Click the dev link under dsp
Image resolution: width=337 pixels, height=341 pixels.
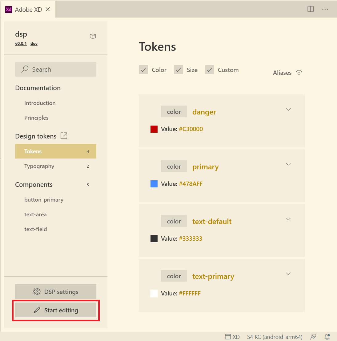pos(34,43)
